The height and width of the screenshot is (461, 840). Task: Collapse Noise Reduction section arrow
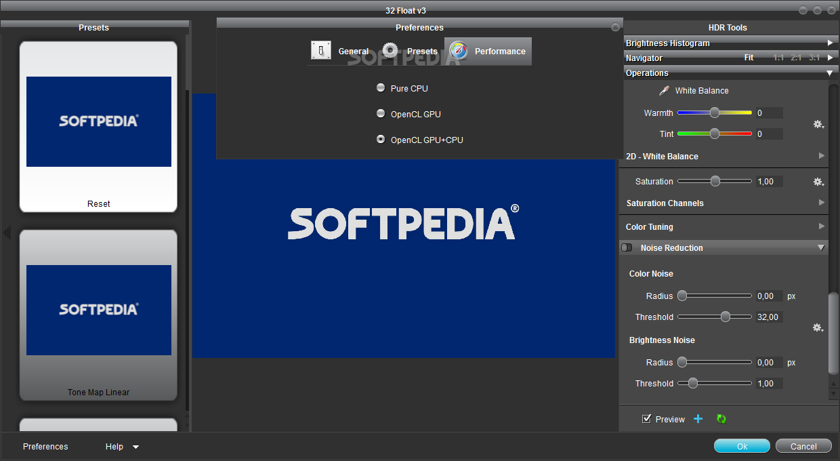coord(821,248)
